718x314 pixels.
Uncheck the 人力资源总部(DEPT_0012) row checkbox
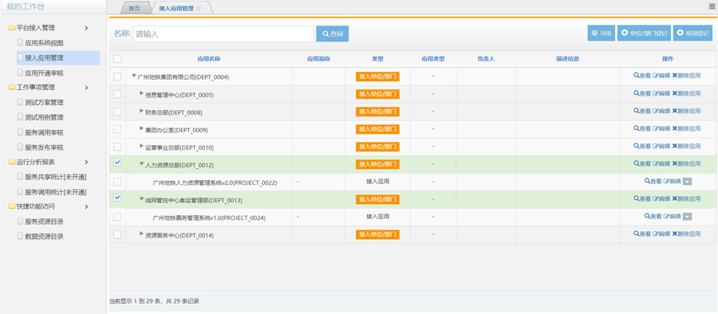pos(117,163)
